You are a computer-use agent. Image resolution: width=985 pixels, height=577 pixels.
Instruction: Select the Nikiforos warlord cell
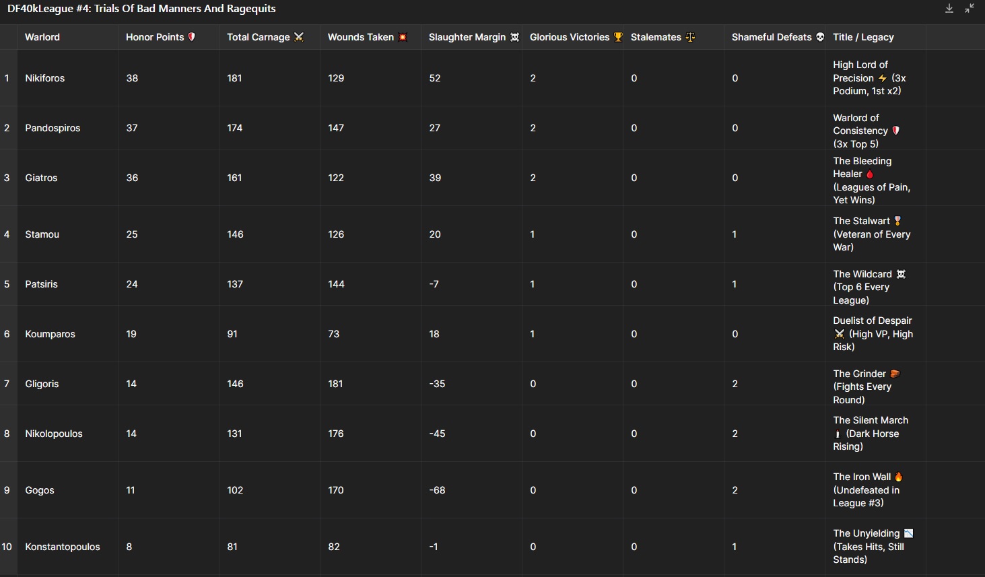click(45, 78)
